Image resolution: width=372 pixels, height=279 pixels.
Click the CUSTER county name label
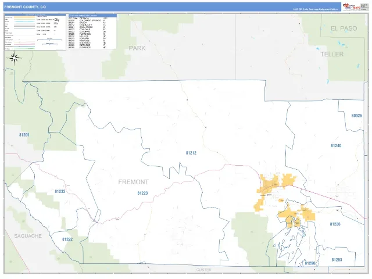204,270
